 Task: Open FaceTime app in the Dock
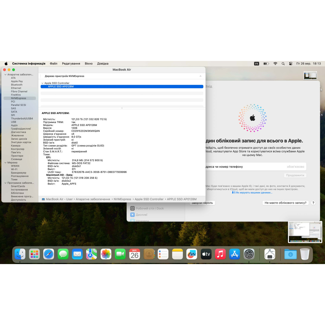pyautogui.click(x=120, y=254)
